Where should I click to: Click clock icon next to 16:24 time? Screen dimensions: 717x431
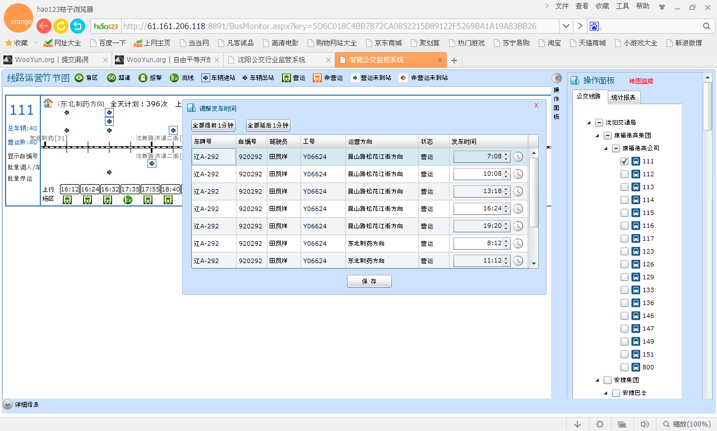pyautogui.click(x=518, y=209)
